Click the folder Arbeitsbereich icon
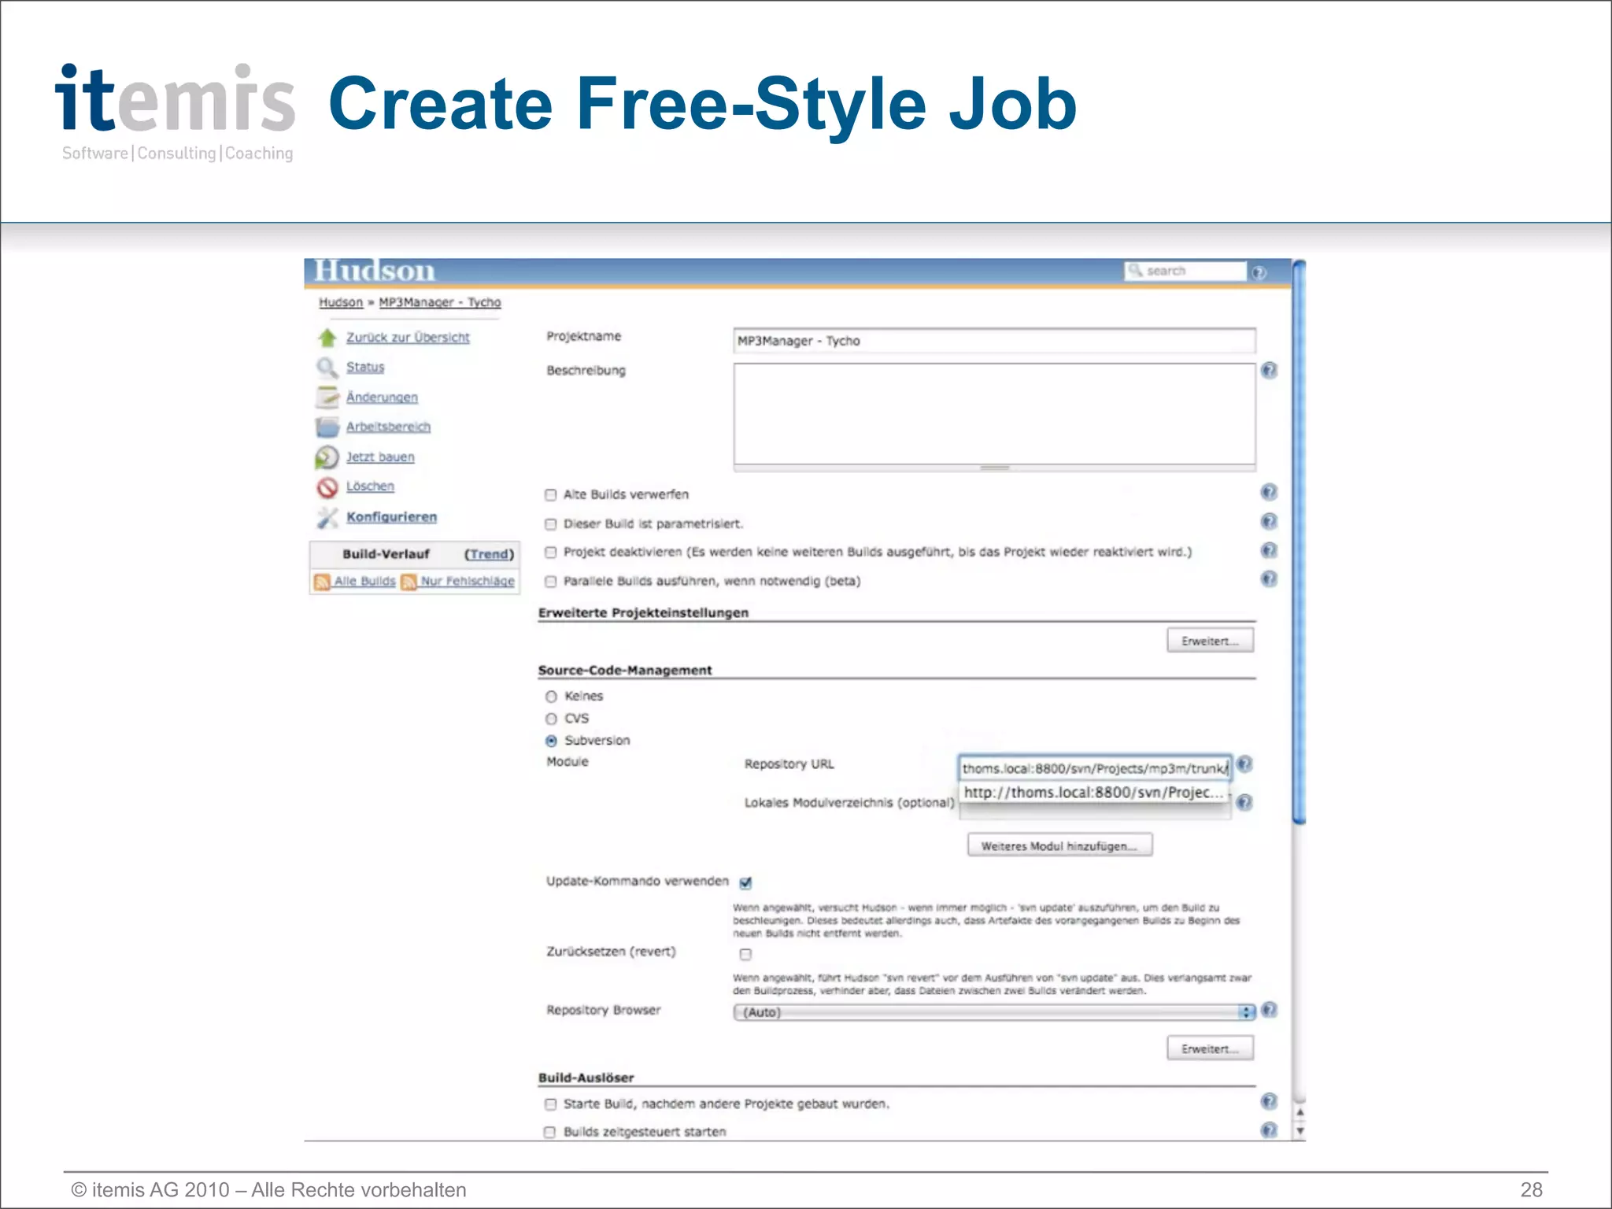The image size is (1612, 1209). (x=327, y=427)
